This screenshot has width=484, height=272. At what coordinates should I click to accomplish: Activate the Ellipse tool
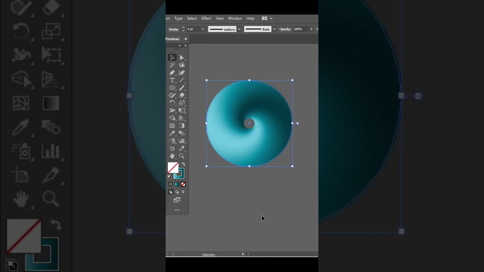(x=172, y=88)
